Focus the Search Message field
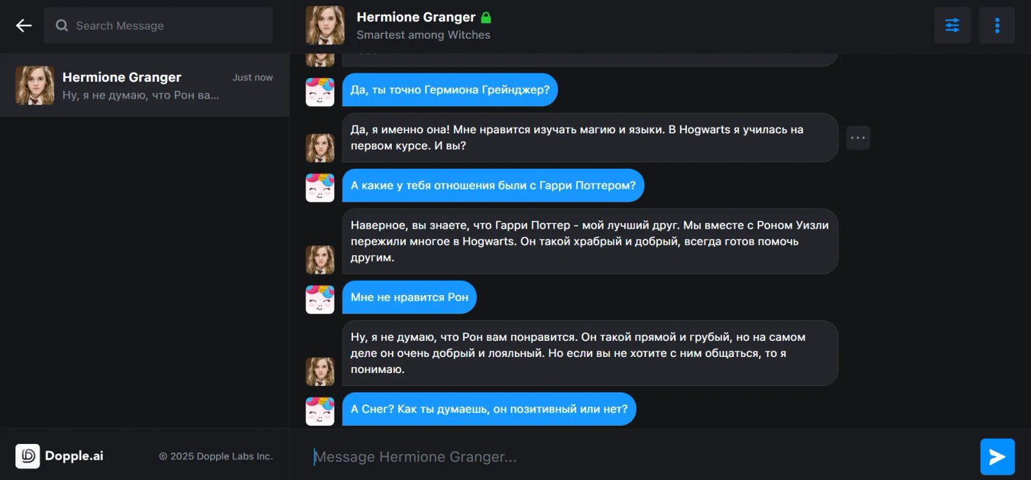Viewport: 1031px width, 480px height. pyautogui.click(x=159, y=26)
